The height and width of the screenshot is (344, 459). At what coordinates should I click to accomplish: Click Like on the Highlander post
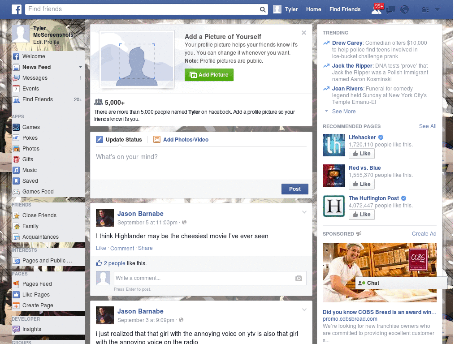point(101,248)
